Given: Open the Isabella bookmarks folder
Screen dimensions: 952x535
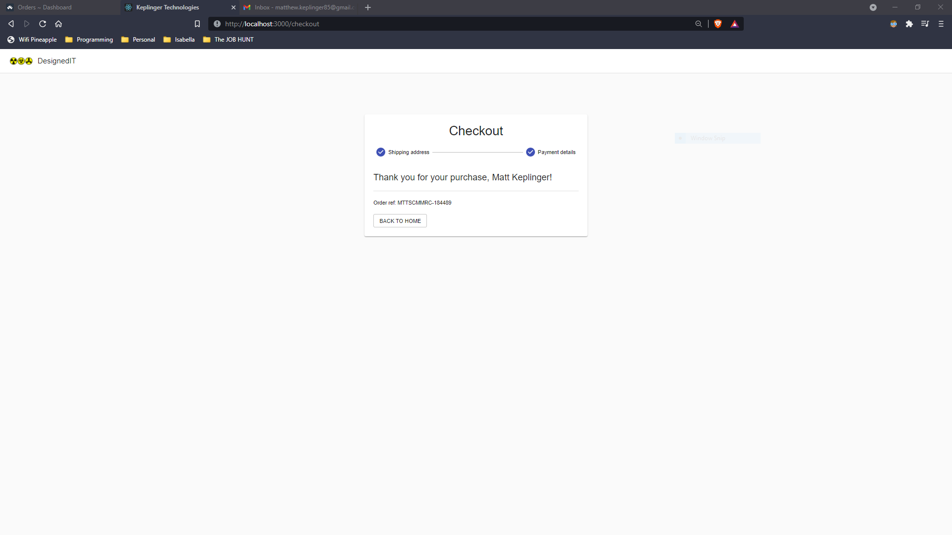Looking at the screenshot, I should click(179, 40).
